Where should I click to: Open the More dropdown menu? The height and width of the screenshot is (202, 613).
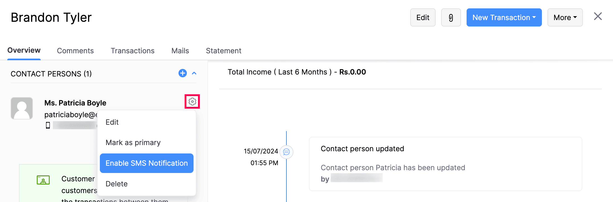coord(565,18)
